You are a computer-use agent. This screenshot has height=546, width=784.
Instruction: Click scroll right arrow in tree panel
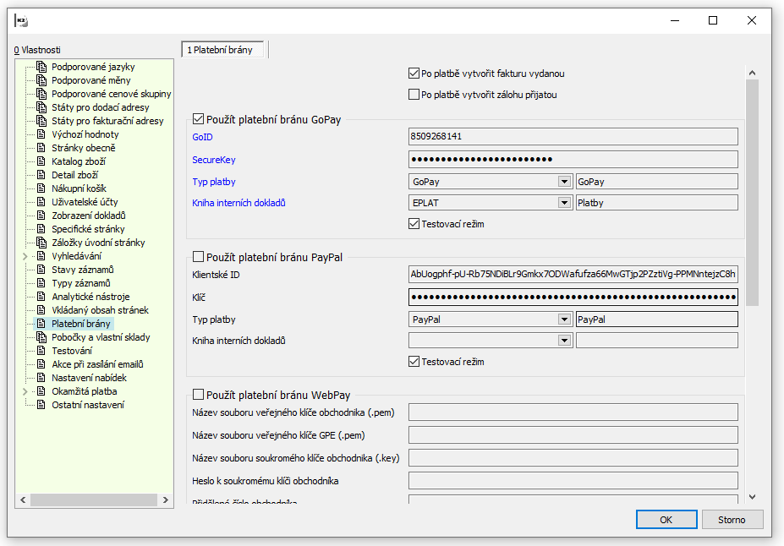(166, 500)
